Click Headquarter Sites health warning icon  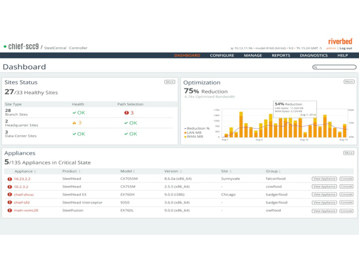(74, 123)
